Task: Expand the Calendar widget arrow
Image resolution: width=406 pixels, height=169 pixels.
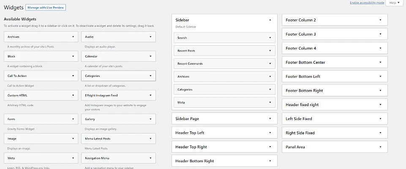Action: pyautogui.click(x=150, y=56)
